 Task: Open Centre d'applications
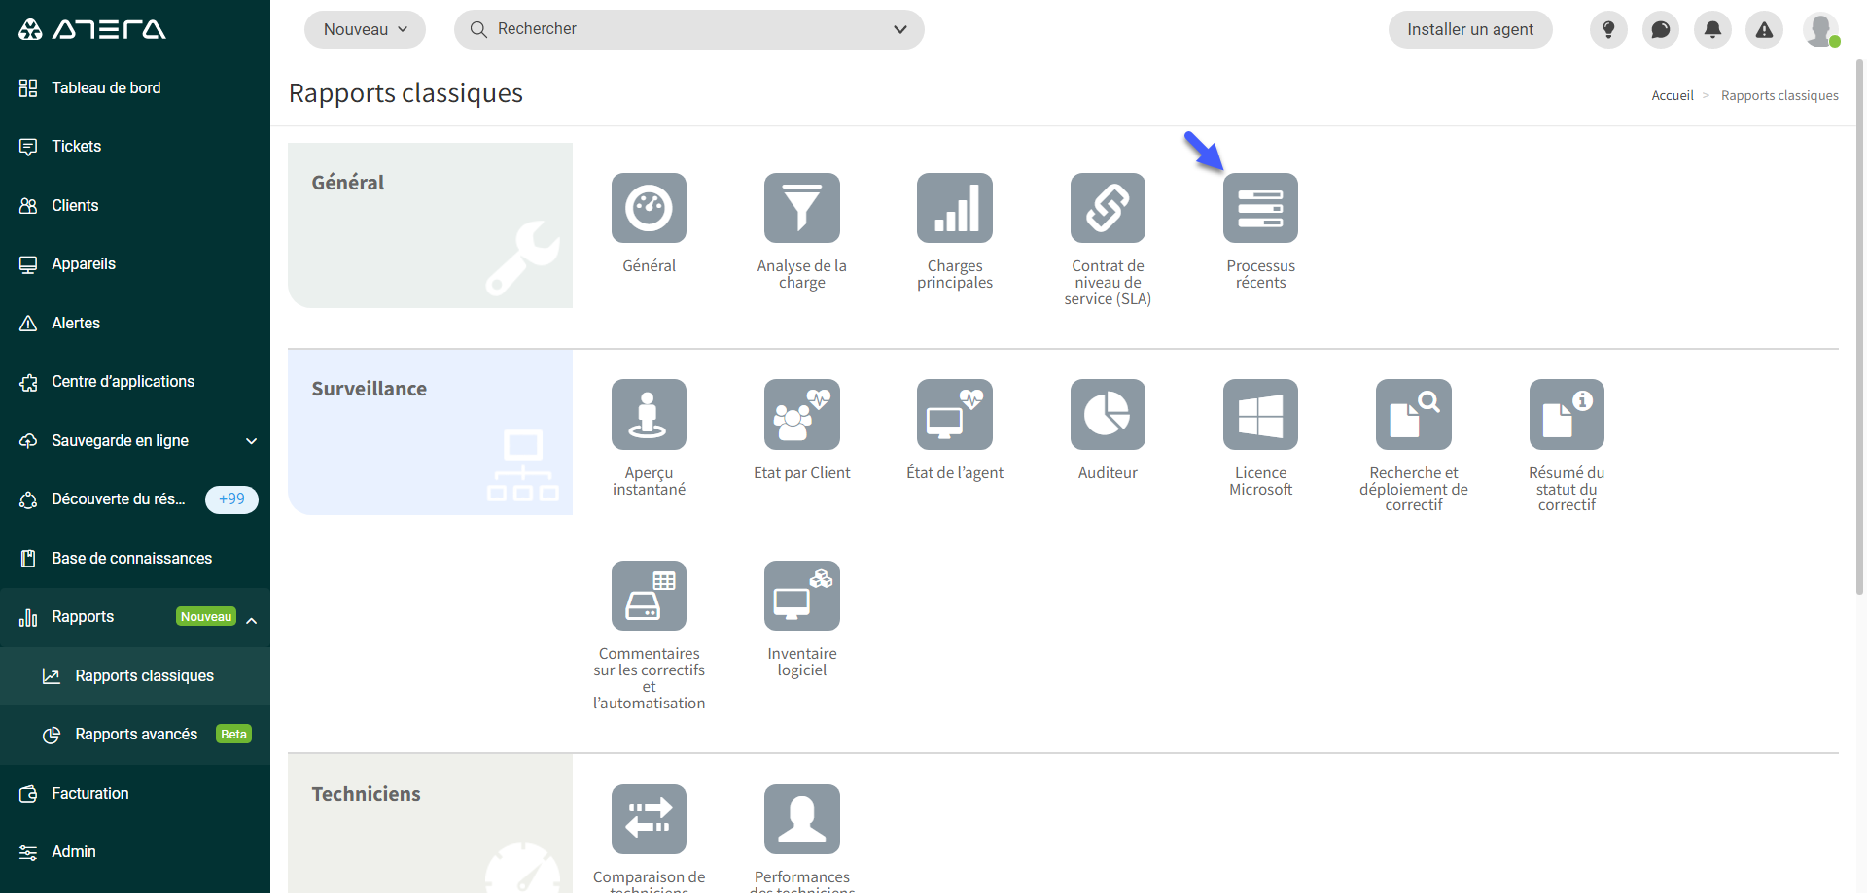pyautogui.click(x=135, y=382)
